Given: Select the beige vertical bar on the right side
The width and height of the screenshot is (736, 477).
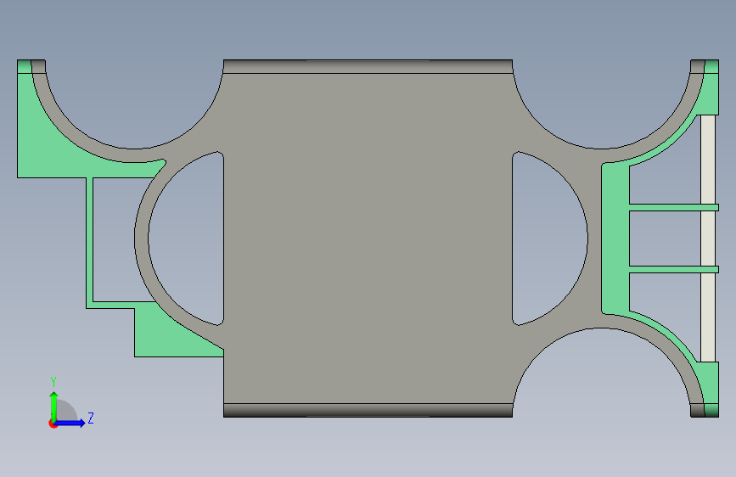Looking at the screenshot, I should click(x=708, y=238).
